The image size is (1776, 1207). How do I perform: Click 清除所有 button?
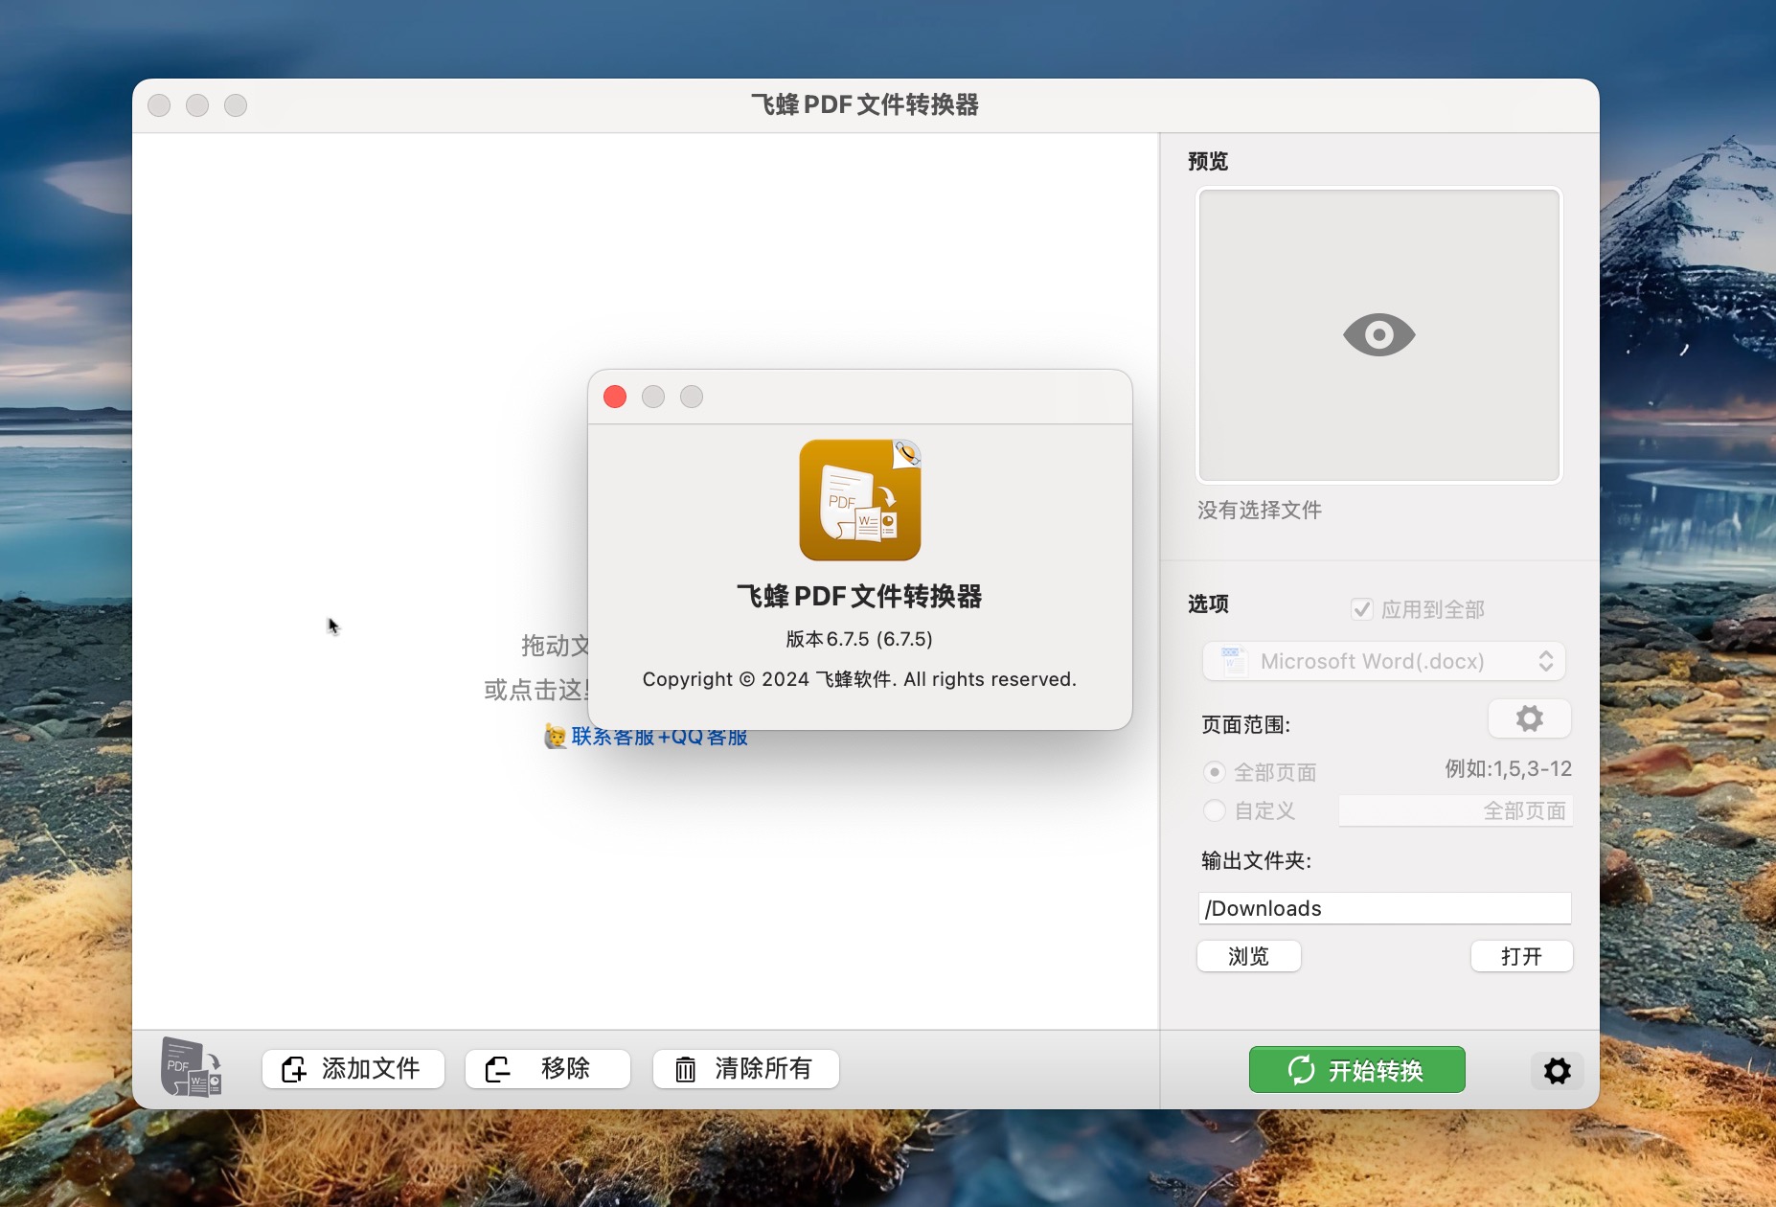click(x=746, y=1069)
